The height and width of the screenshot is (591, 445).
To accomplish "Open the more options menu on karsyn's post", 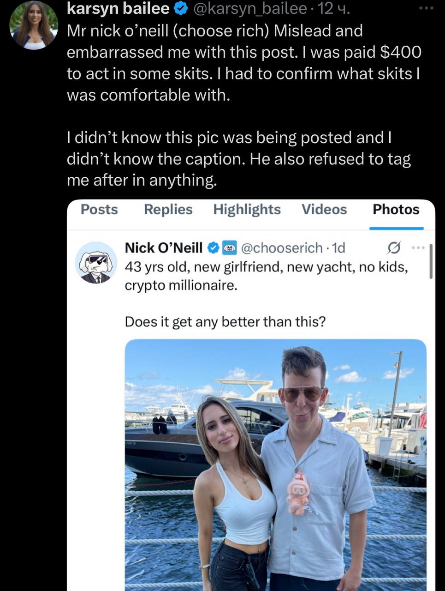I will [x=429, y=8].
